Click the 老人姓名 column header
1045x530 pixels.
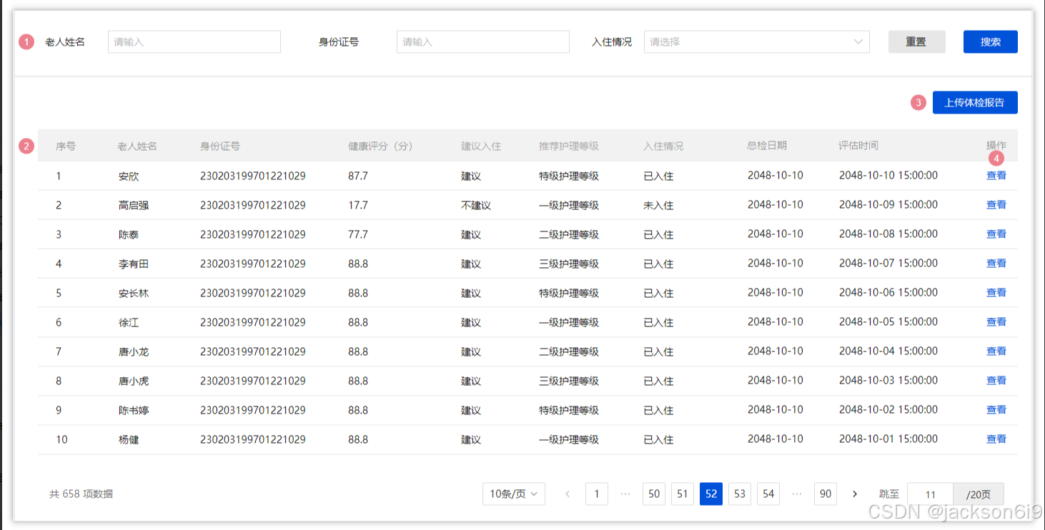(137, 146)
